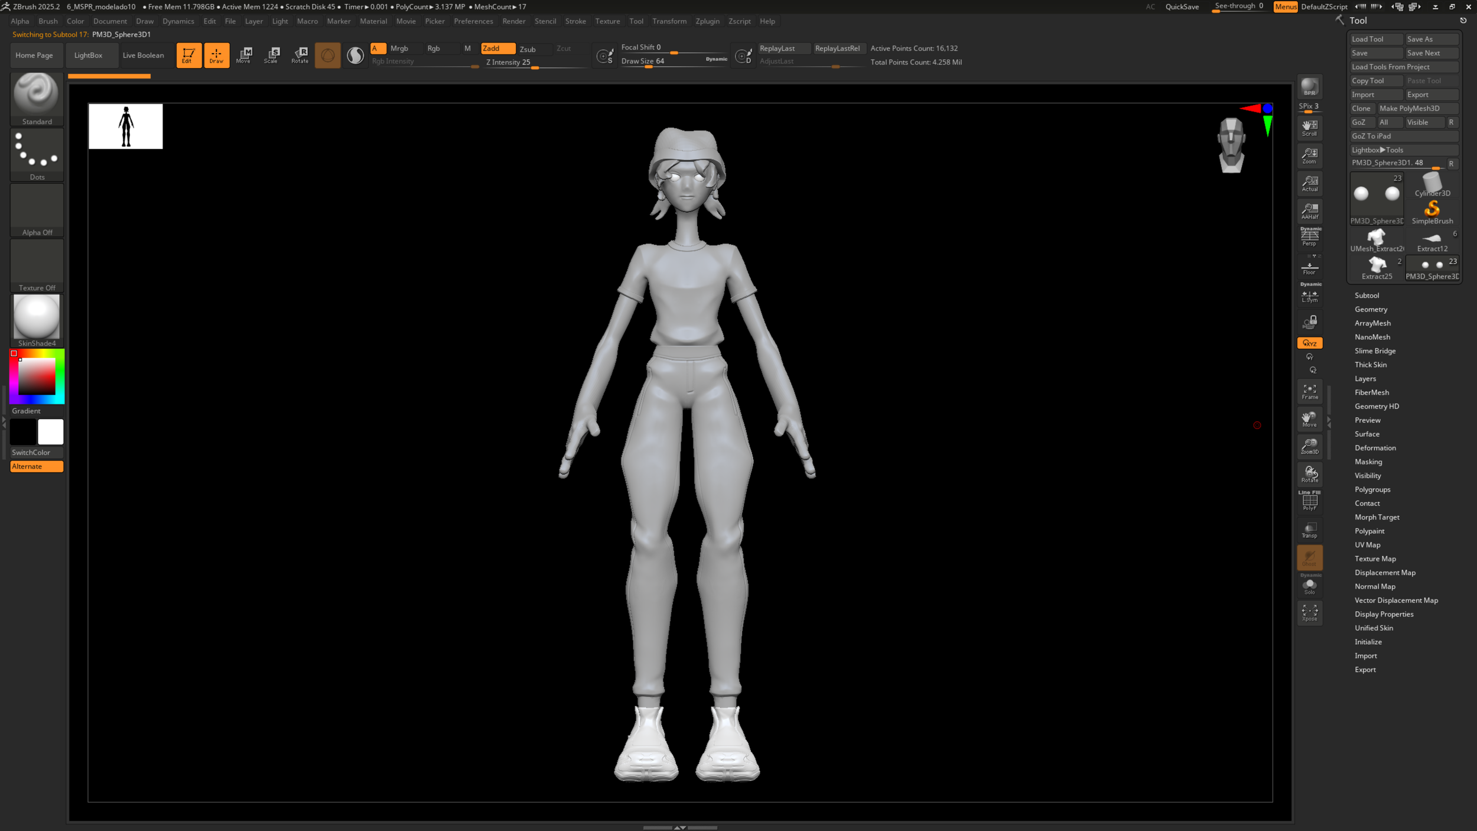The width and height of the screenshot is (1477, 831).
Task: Click the white secondary color swatch
Action: click(x=51, y=432)
